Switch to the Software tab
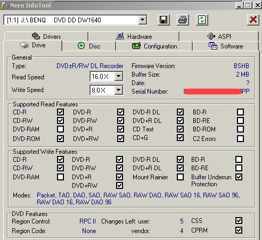Image resolution: width=262 pixels, height=240 pixels. click(x=226, y=46)
